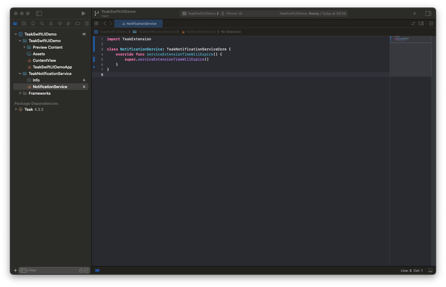Screen dimensions: 446x287
Task: Collapse the TeakSwiftUIDemo project root
Action: tap(16, 34)
